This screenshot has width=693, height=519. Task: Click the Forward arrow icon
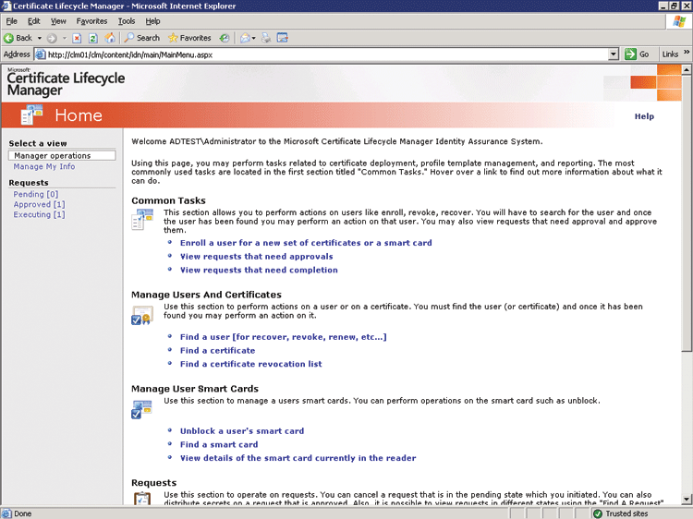52,39
